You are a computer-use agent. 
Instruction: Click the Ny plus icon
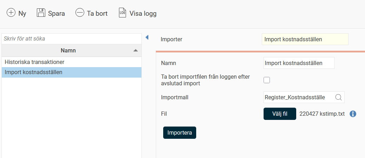(11, 13)
